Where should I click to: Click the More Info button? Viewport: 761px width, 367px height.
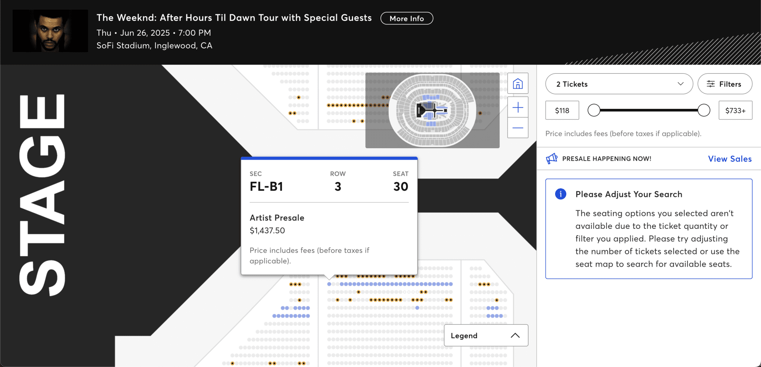[407, 18]
